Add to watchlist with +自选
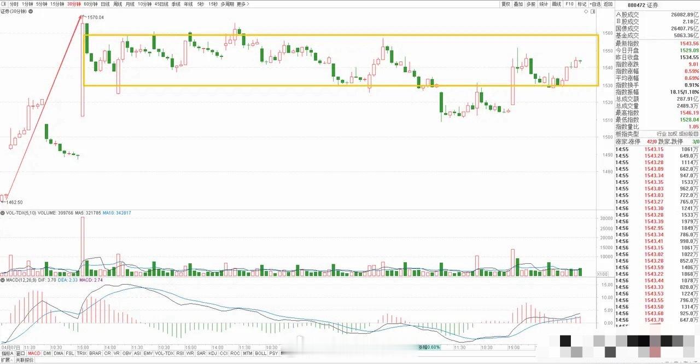Viewport: 700px width, 364px height. point(595,4)
